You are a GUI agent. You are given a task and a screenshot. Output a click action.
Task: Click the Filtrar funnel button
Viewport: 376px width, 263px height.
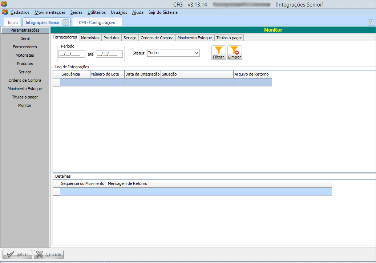click(218, 53)
